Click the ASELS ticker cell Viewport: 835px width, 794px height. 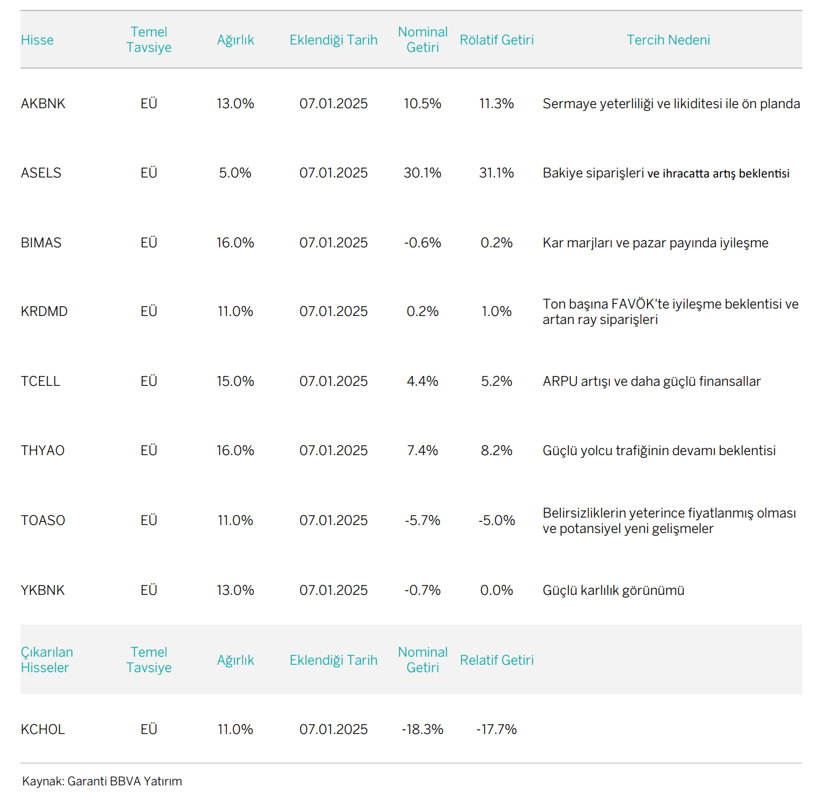pyautogui.click(x=41, y=173)
